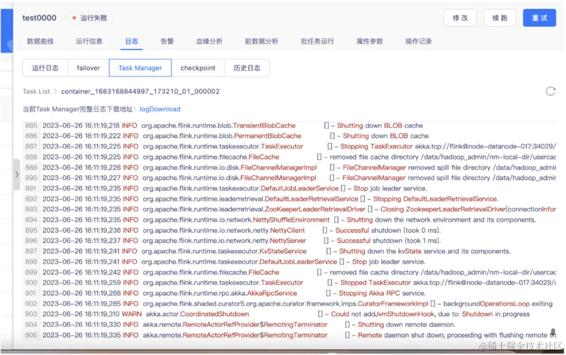Image resolution: width=566 pixels, height=355 pixels.
Task: Click the 运行失败 status badge
Action: coord(90,18)
